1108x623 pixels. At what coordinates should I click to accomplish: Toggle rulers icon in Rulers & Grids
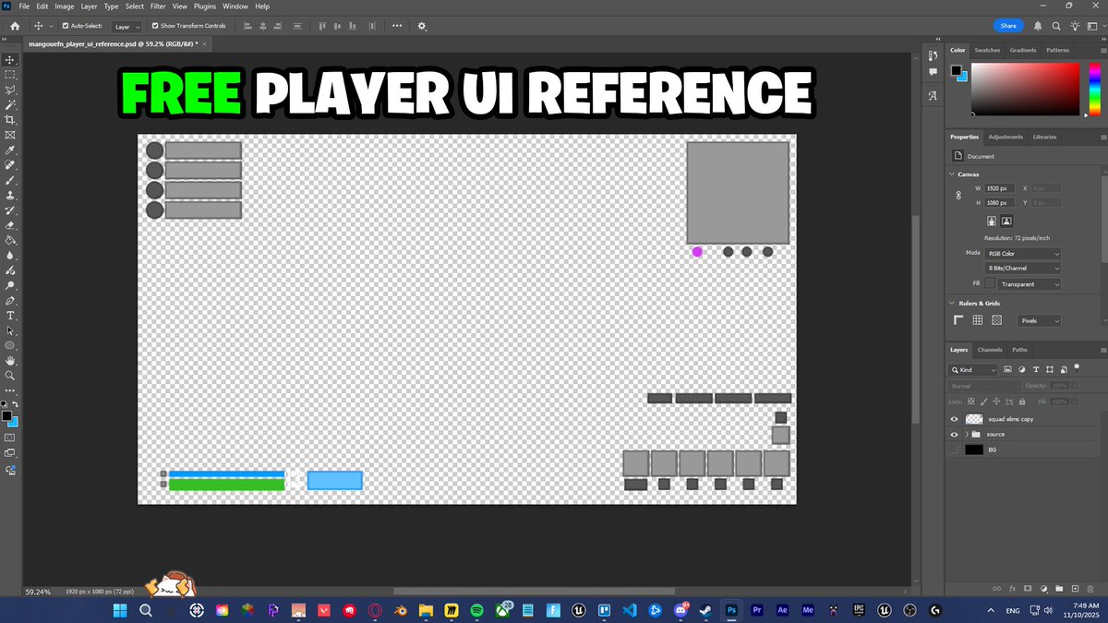point(958,320)
